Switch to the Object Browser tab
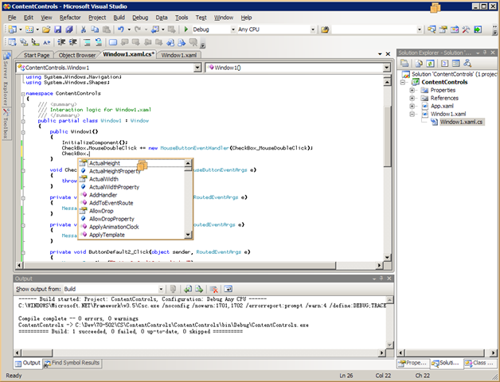 (x=77, y=55)
